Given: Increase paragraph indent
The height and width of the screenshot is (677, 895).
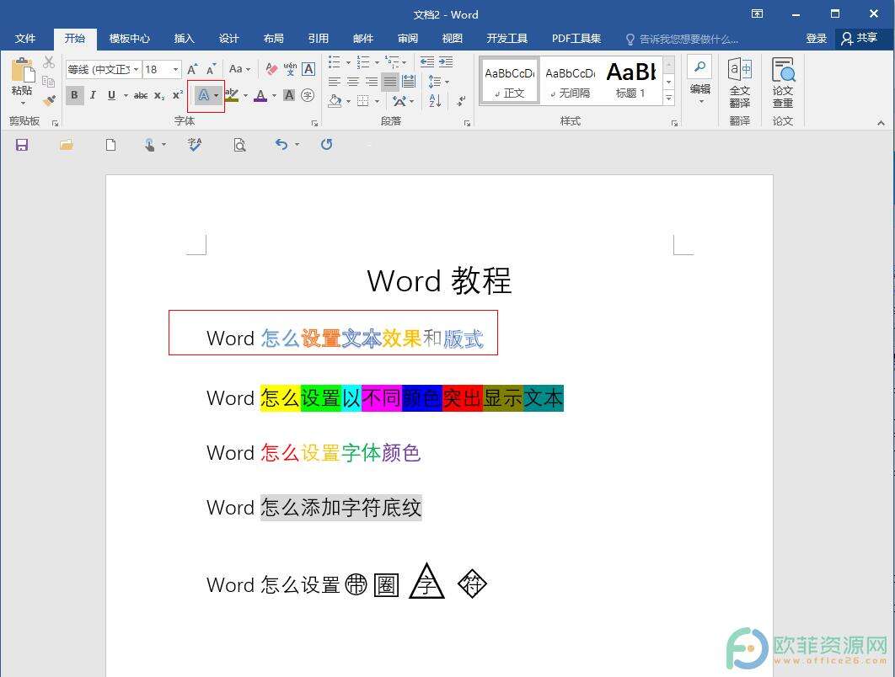Looking at the screenshot, I should pos(446,62).
